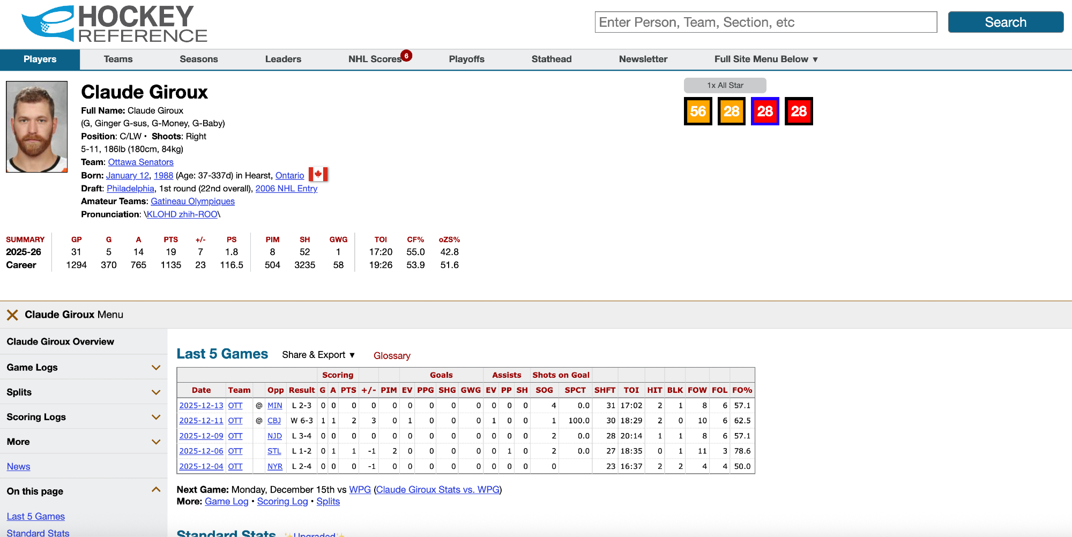The width and height of the screenshot is (1072, 537).
Task: Click Claude Giroux's headshot photo
Action: (x=36, y=126)
